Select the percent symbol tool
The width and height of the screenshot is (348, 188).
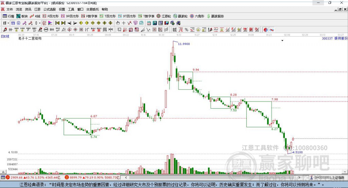[187, 30]
